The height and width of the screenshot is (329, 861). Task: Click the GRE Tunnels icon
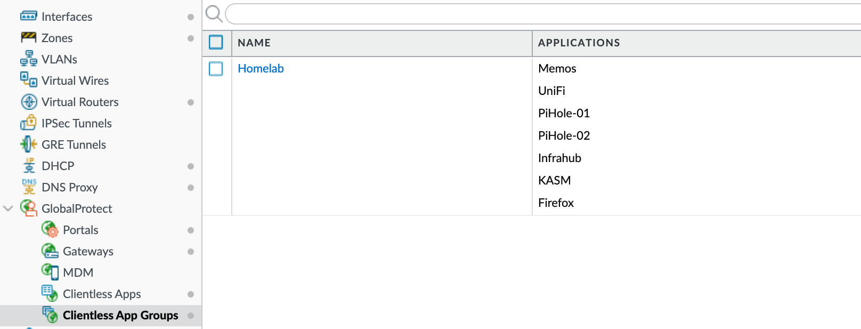coord(29,144)
